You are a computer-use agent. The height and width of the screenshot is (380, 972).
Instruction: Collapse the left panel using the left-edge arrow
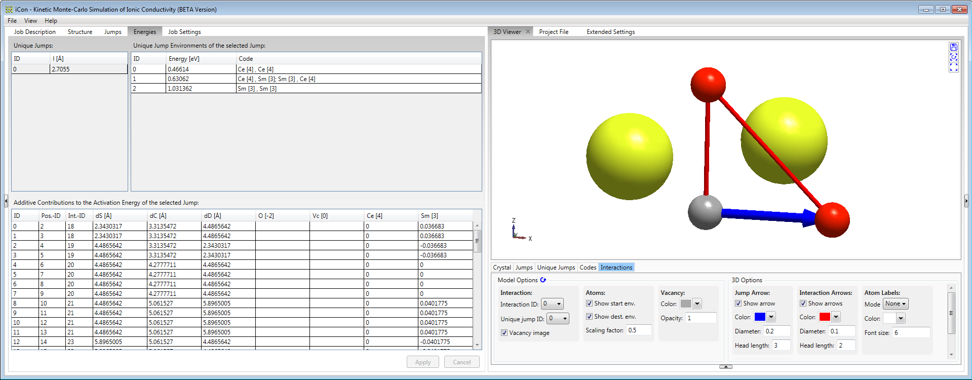[6, 201]
